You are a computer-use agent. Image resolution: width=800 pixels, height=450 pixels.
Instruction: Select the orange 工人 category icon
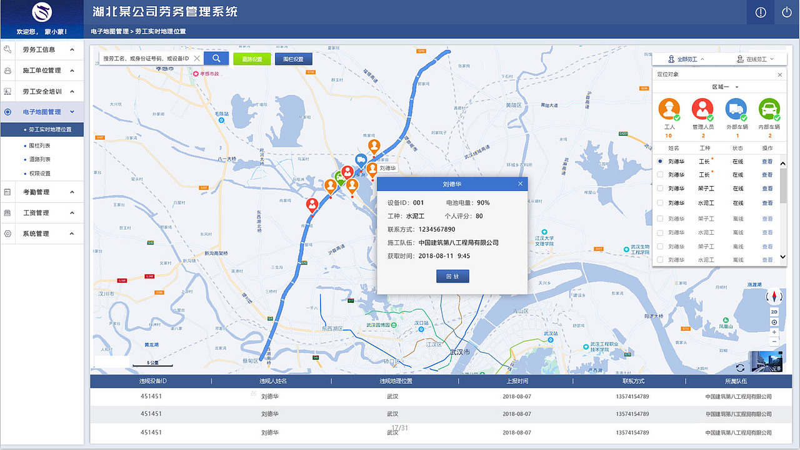[669, 109]
